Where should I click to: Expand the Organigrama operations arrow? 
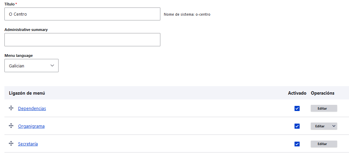(334, 126)
